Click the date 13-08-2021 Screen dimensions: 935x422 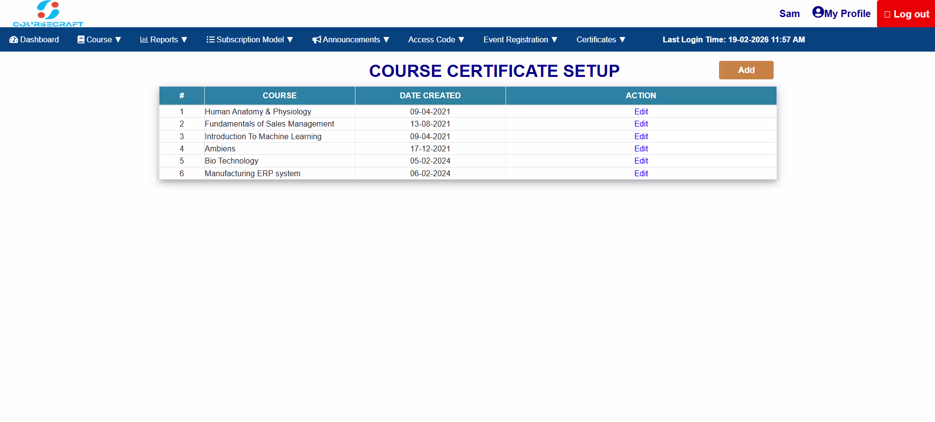430,124
